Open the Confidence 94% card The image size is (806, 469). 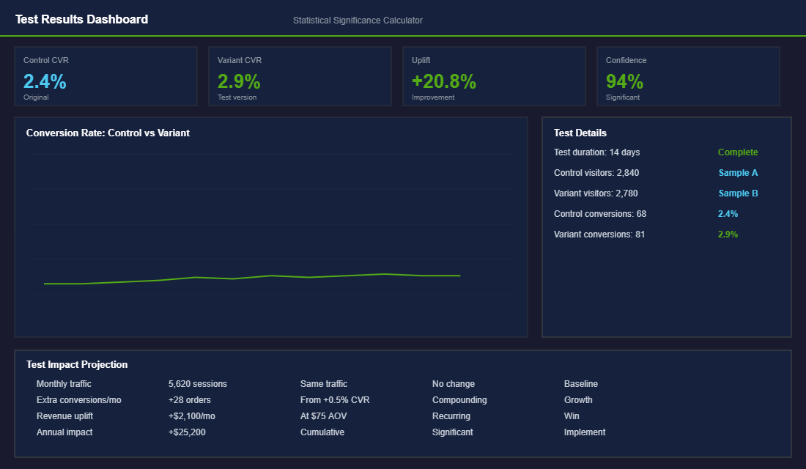pos(688,75)
